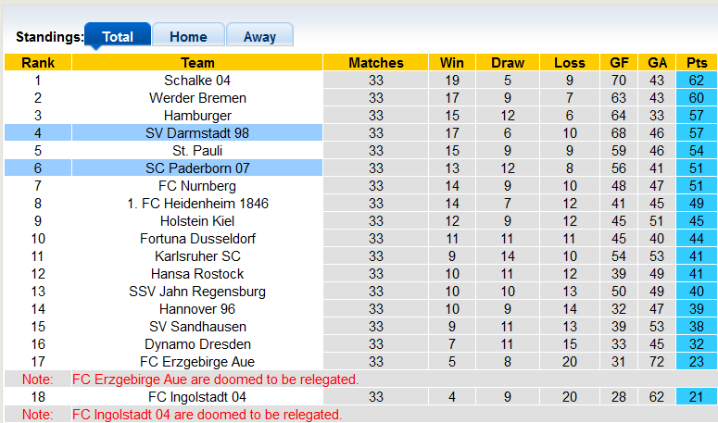Open the Schalke 04 team link
This screenshot has height=423, width=718.
click(x=197, y=81)
